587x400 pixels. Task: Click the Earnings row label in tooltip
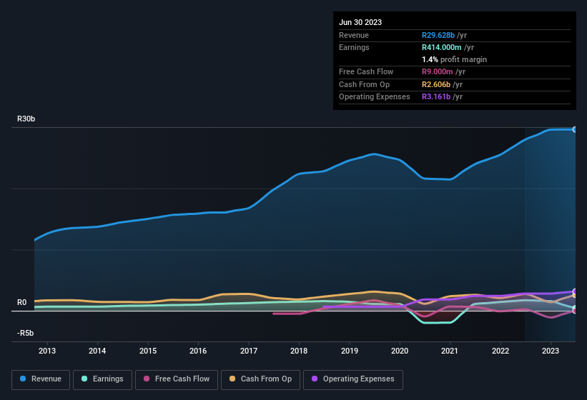(x=354, y=47)
